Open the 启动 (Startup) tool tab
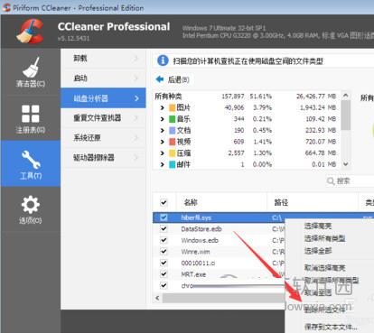Image resolution: width=374 pixels, height=333 pixels. [x=103, y=79]
